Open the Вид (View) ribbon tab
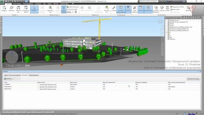 point(45,4)
